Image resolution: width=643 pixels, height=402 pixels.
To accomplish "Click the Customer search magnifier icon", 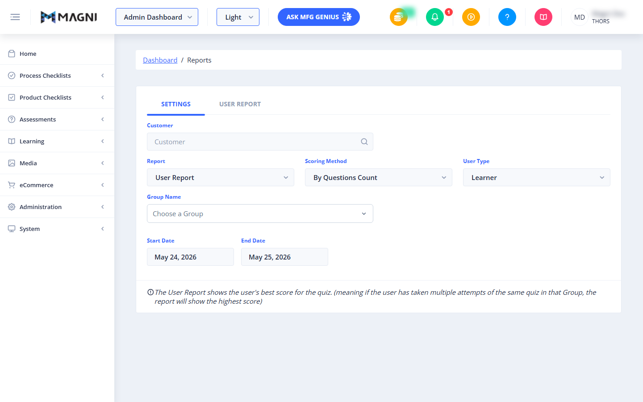I will pos(364,142).
